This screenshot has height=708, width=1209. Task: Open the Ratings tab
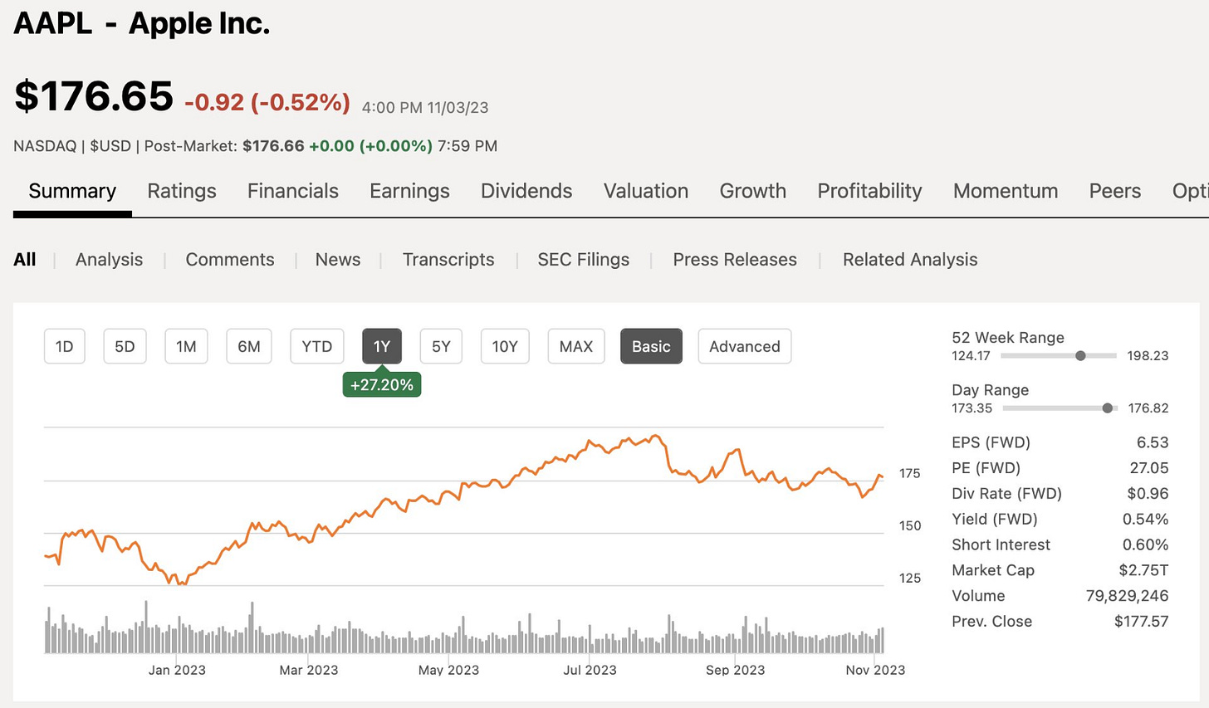pyautogui.click(x=182, y=191)
